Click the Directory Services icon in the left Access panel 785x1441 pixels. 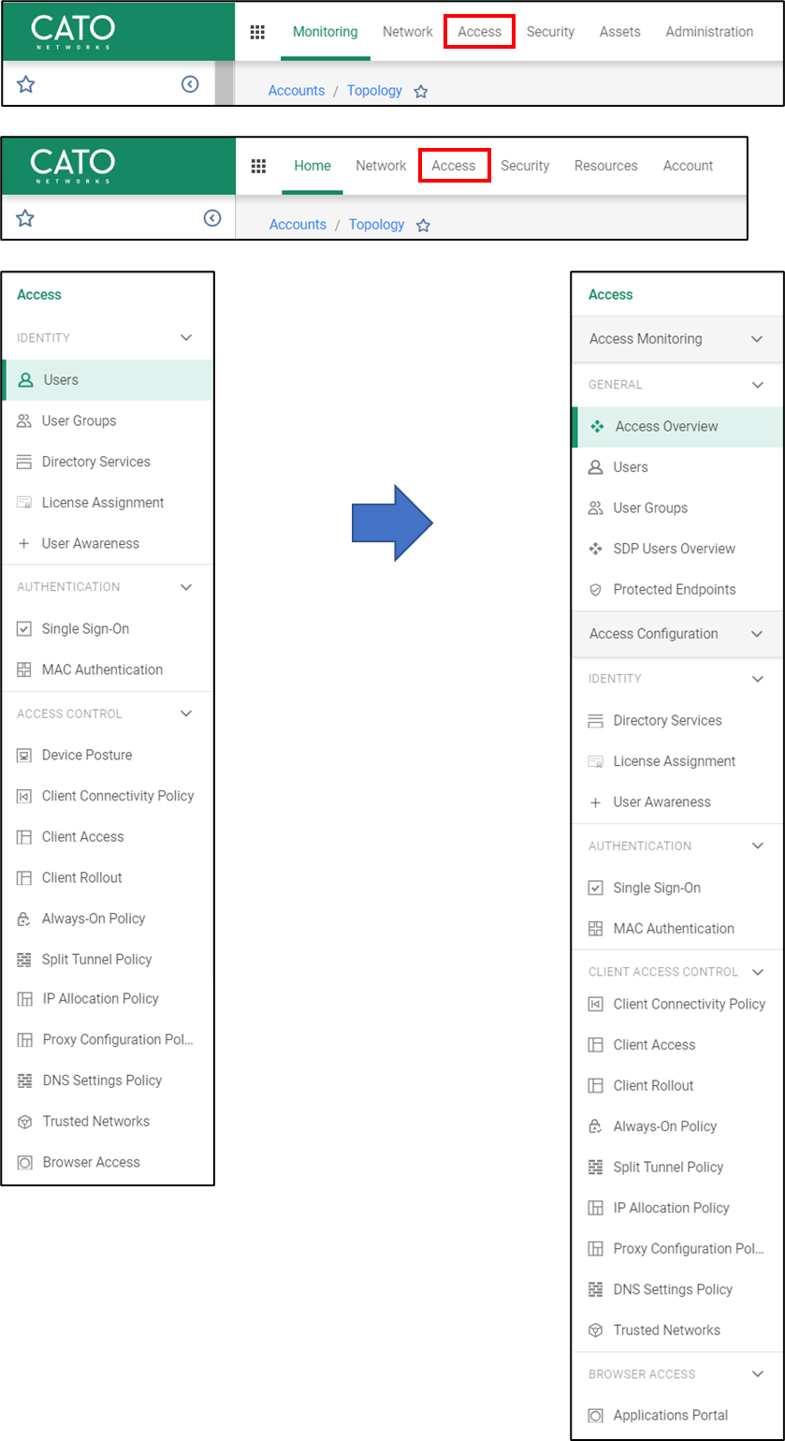tap(24, 462)
